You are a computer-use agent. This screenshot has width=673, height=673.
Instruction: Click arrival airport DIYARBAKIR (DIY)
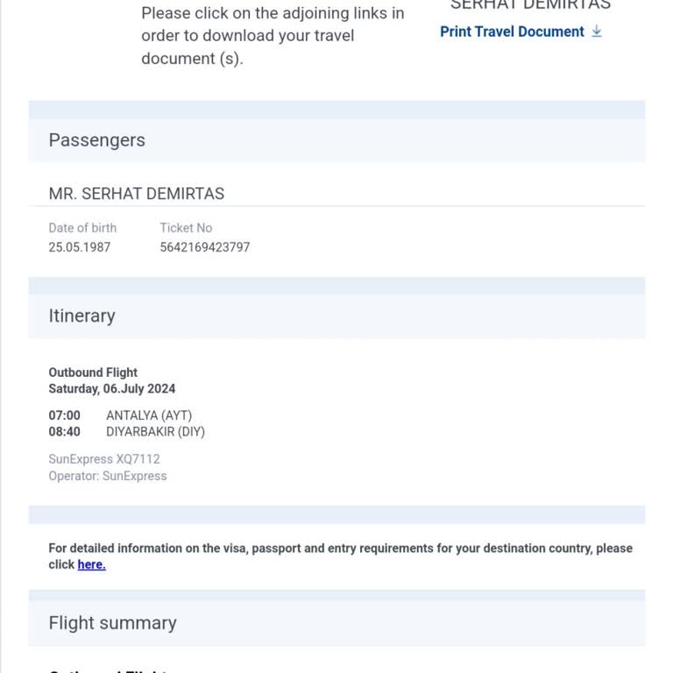pyautogui.click(x=155, y=432)
